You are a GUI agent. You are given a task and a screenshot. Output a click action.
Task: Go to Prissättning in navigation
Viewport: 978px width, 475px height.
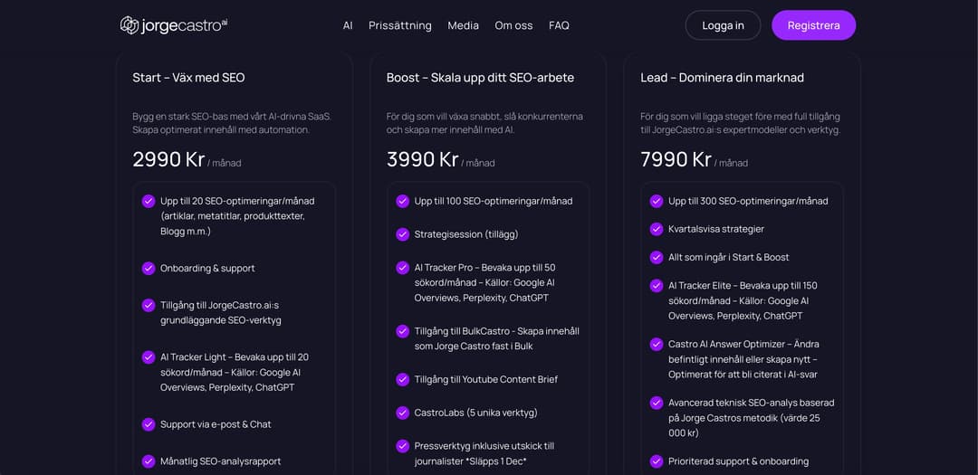[x=400, y=25]
